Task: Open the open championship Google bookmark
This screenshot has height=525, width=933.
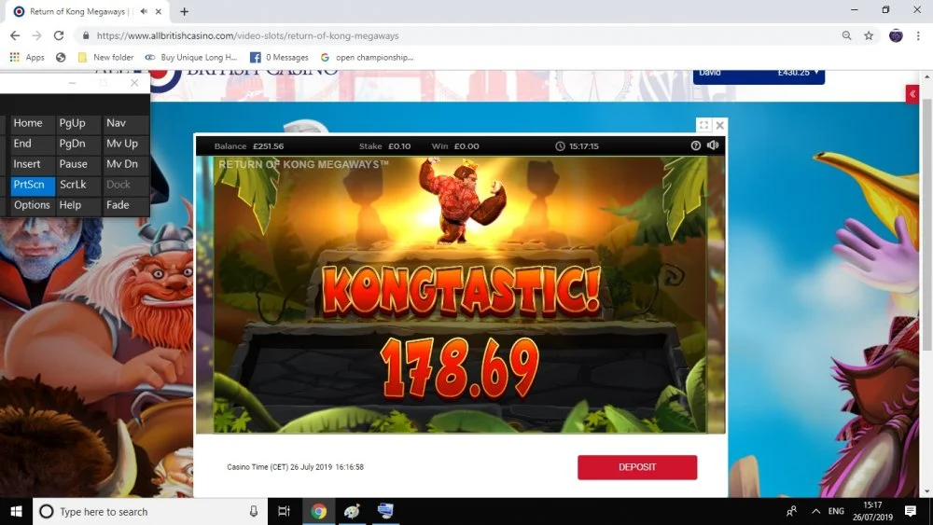Action: [x=367, y=57]
